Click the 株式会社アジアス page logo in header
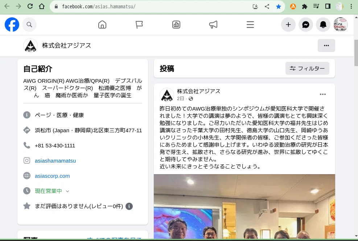Screen dimensions: 358x241 point(30,46)
